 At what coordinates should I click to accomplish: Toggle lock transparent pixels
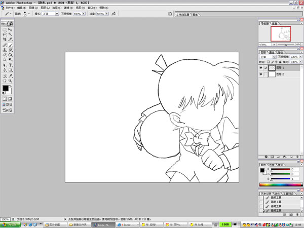(268, 62)
